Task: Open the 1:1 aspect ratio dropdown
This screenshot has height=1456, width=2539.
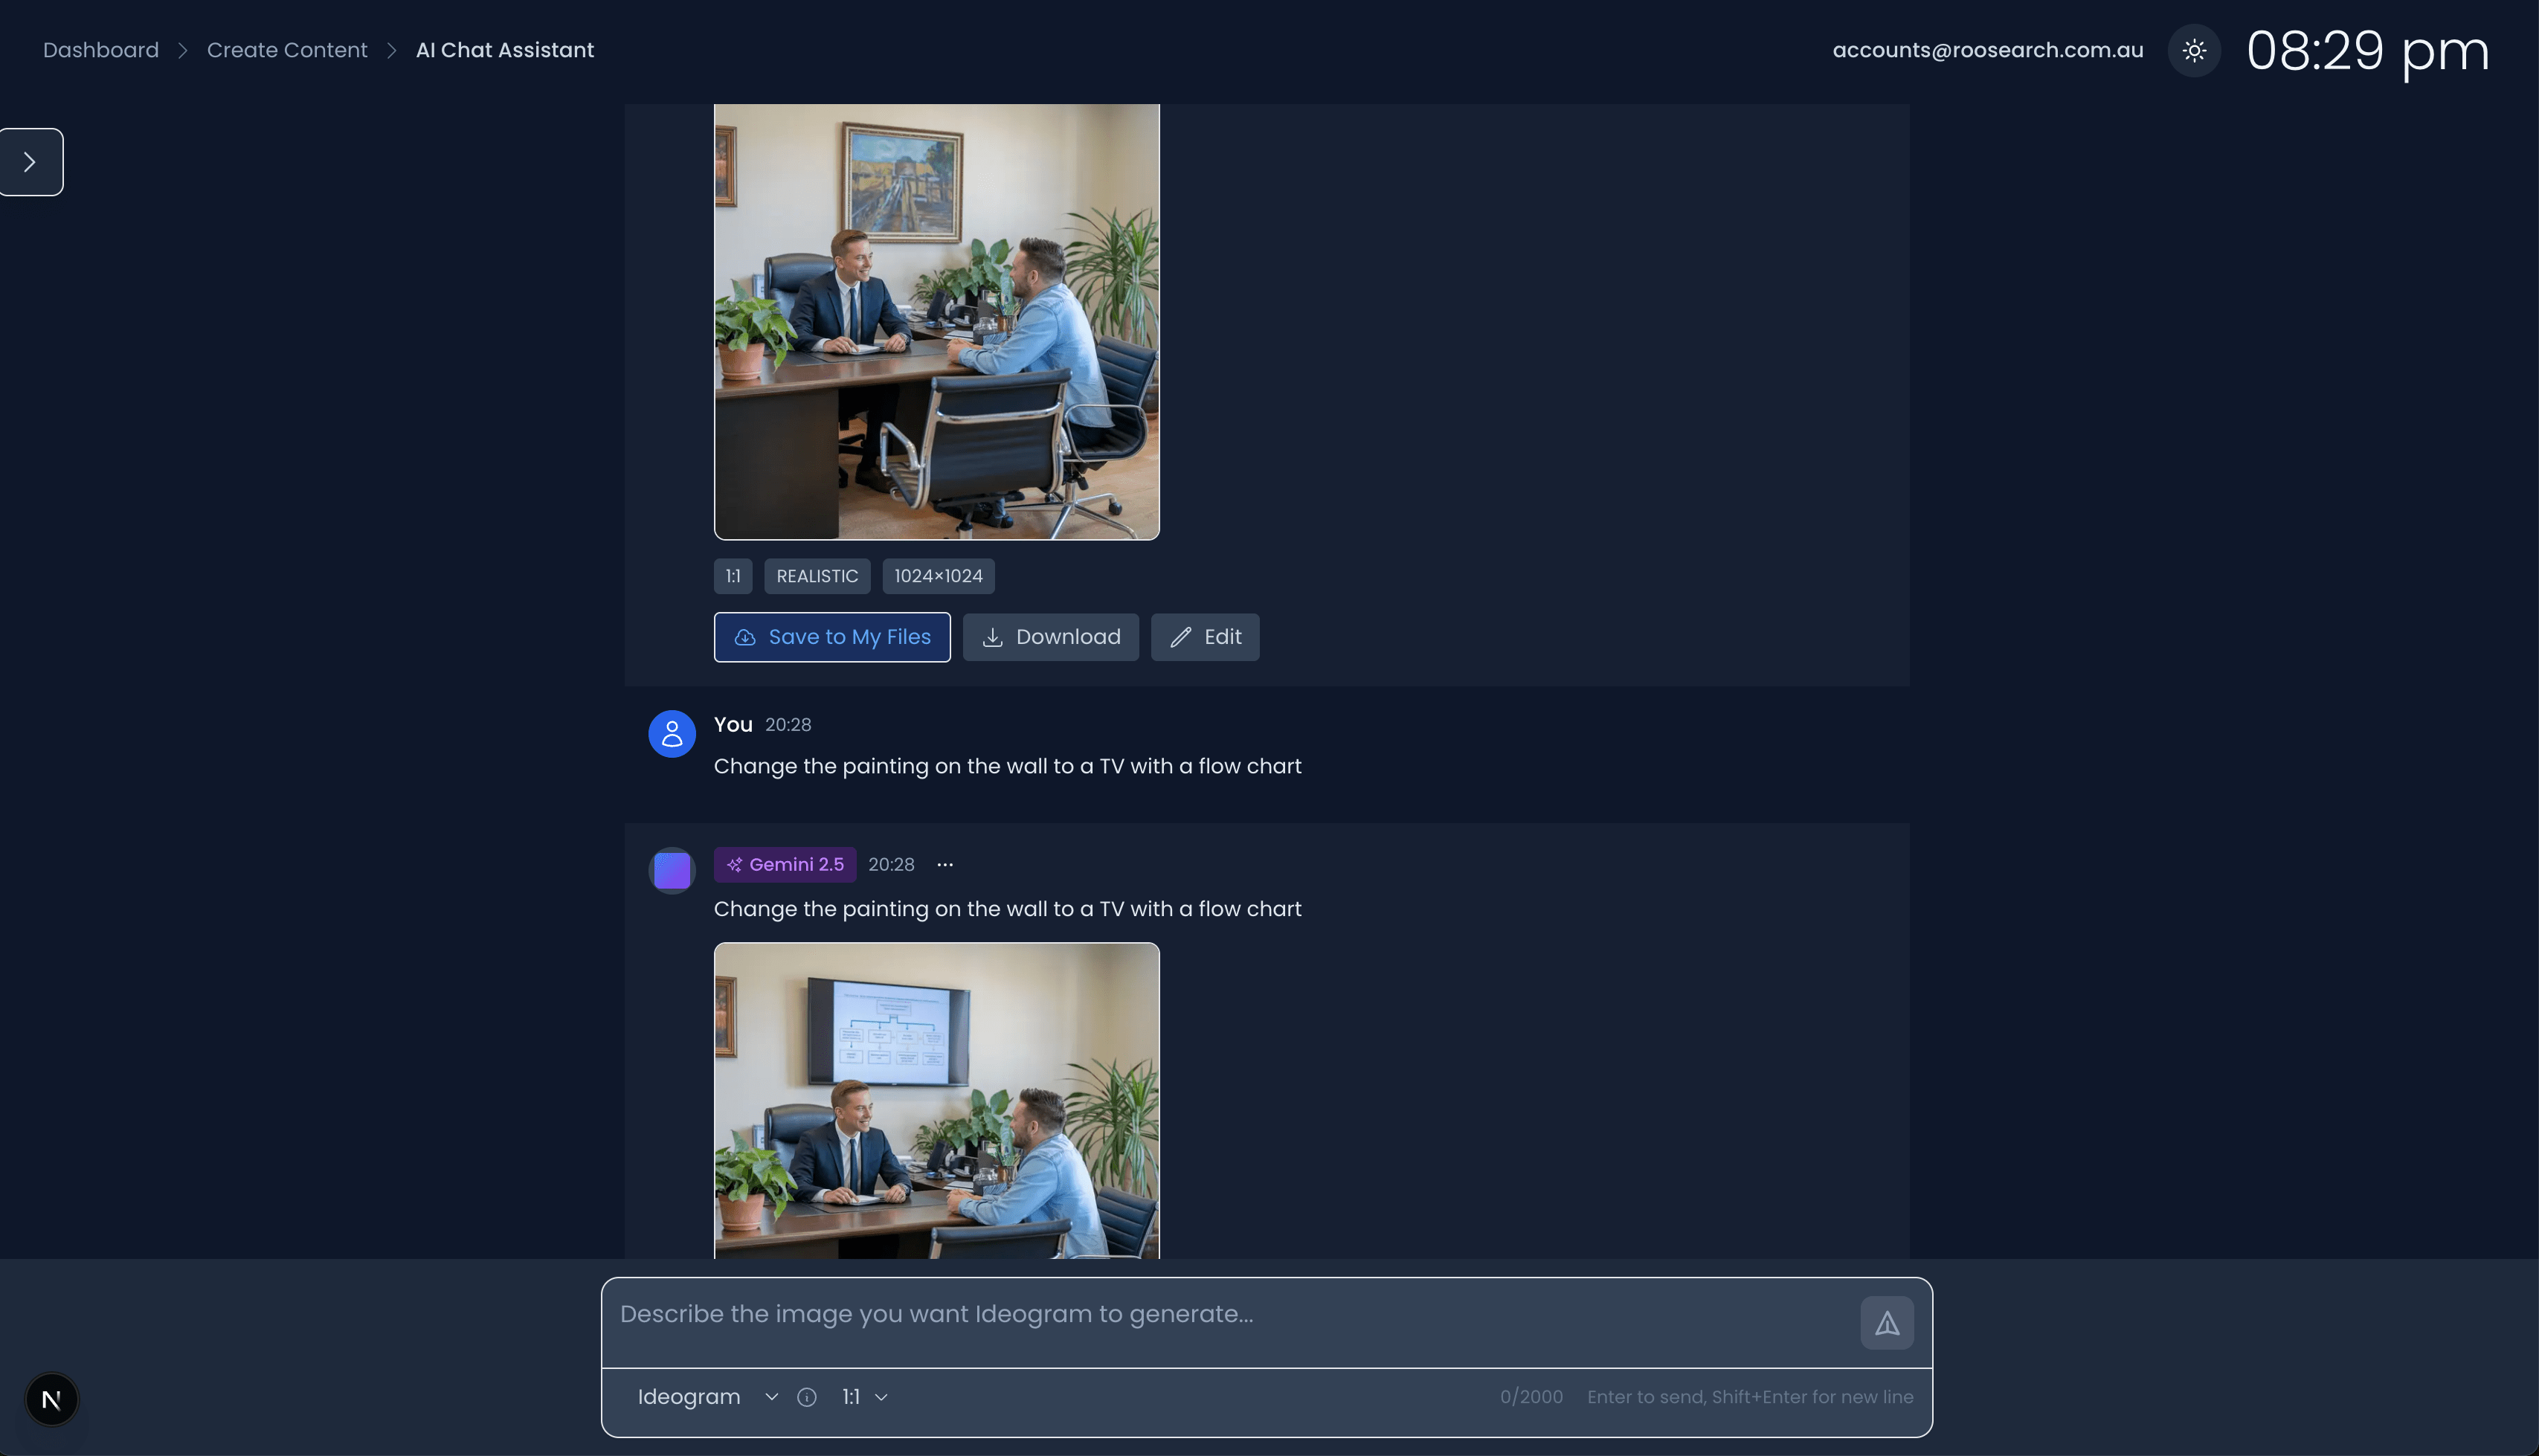Action: (864, 1397)
